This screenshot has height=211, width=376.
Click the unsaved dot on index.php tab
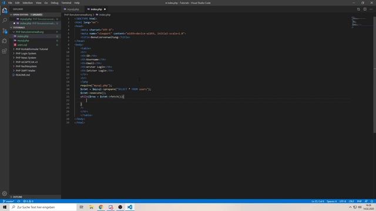point(105,9)
